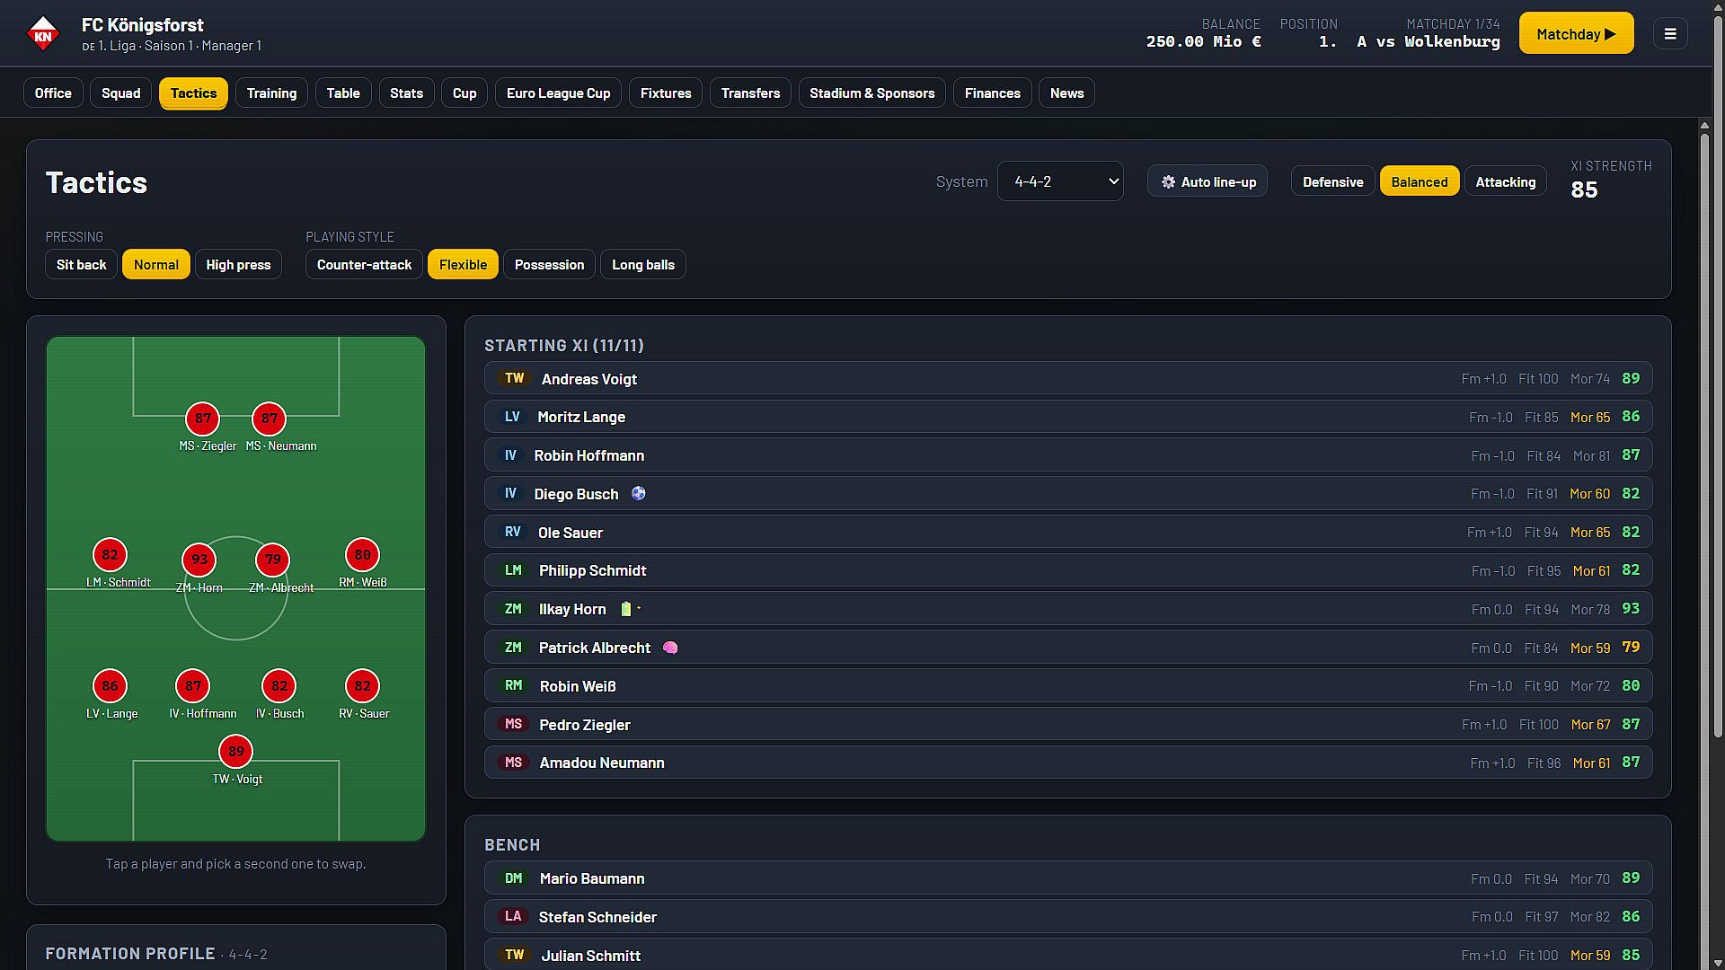Set pressing to High press
1725x970 pixels.
tap(238, 264)
